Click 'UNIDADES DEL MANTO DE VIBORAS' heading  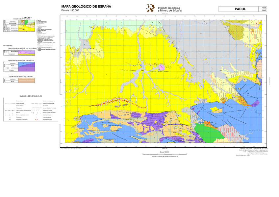pos(21,76)
